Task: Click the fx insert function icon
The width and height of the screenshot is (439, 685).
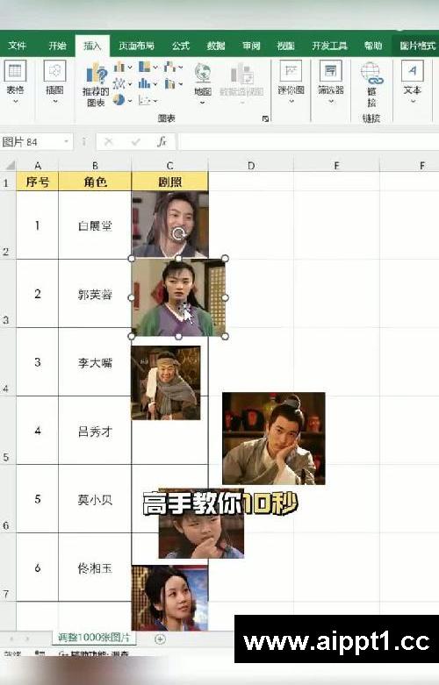Action: coord(162,141)
